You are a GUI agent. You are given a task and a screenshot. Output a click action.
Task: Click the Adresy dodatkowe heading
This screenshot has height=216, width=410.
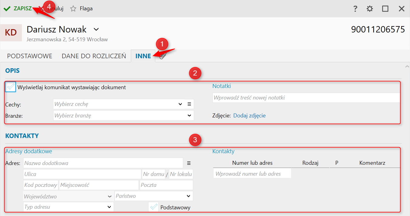coord(29,151)
